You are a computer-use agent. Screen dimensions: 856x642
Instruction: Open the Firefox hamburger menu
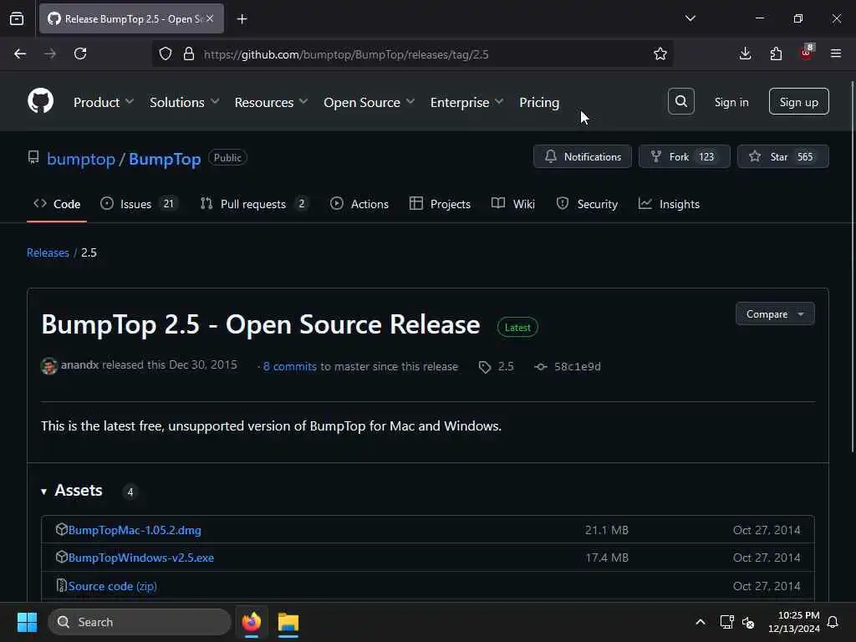836,53
